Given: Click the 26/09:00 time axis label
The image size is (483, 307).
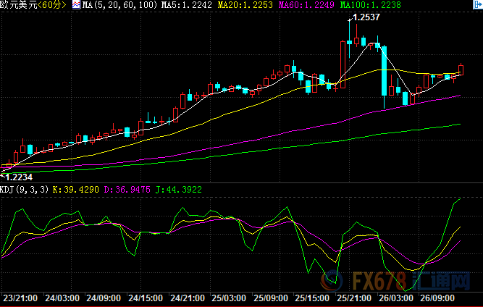Looking at the screenshot, I should click(437, 298).
